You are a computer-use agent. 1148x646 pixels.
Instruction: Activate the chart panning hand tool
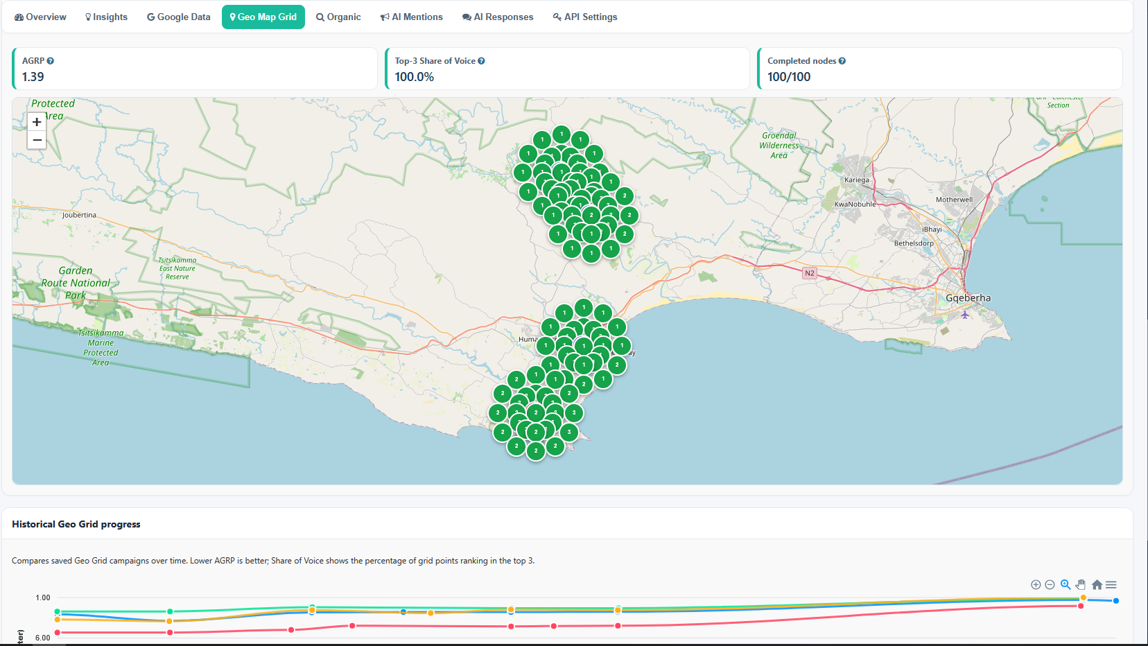coord(1081,585)
